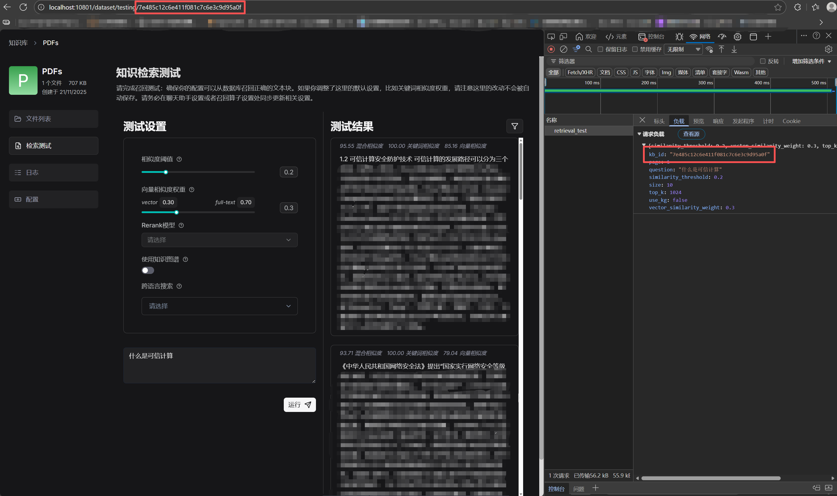Open the 跨语言搜索 dropdown
Viewport: 837px width, 496px height.
pos(219,306)
